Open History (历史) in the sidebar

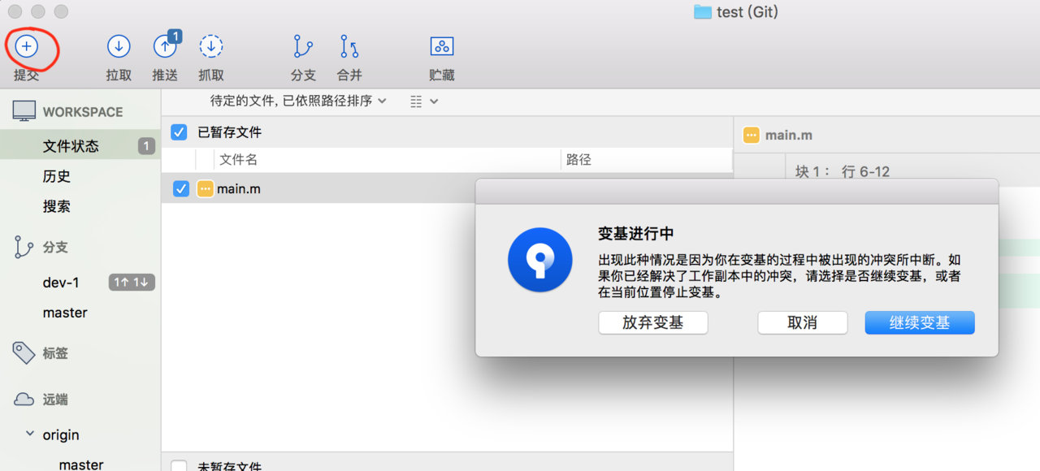tap(57, 176)
